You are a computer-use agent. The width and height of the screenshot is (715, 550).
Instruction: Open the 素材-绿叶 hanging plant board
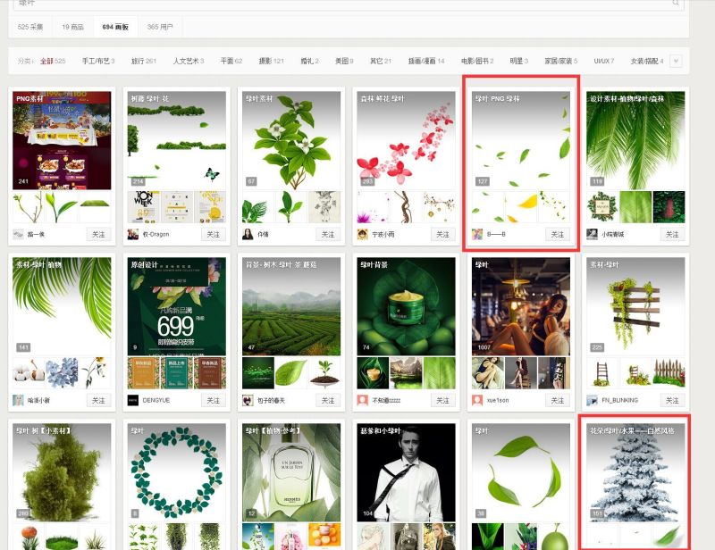point(635,306)
